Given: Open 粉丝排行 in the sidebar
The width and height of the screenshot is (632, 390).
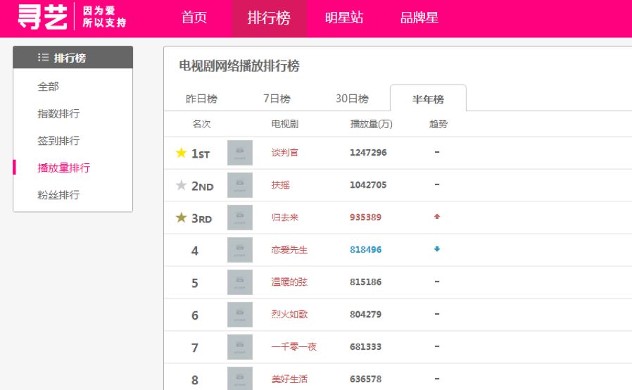Looking at the screenshot, I should tap(58, 195).
